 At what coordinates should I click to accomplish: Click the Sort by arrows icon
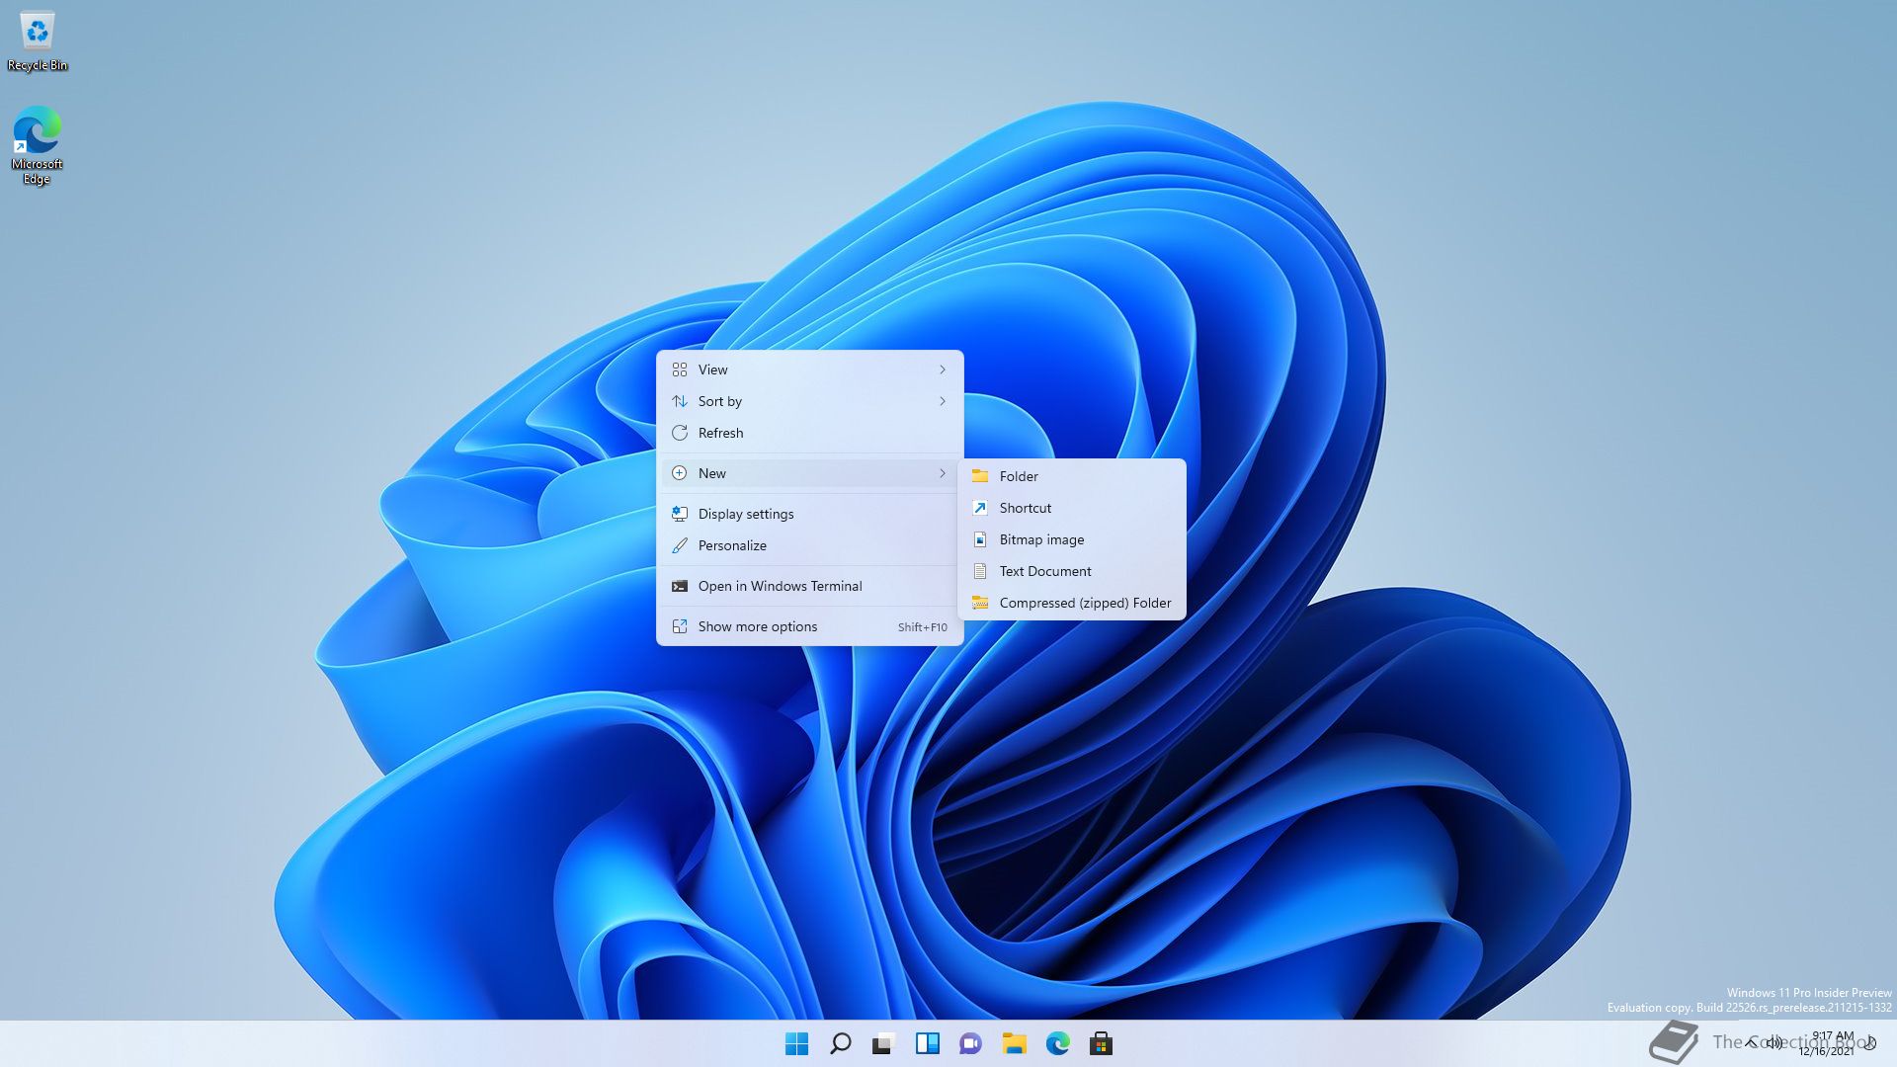(680, 401)
